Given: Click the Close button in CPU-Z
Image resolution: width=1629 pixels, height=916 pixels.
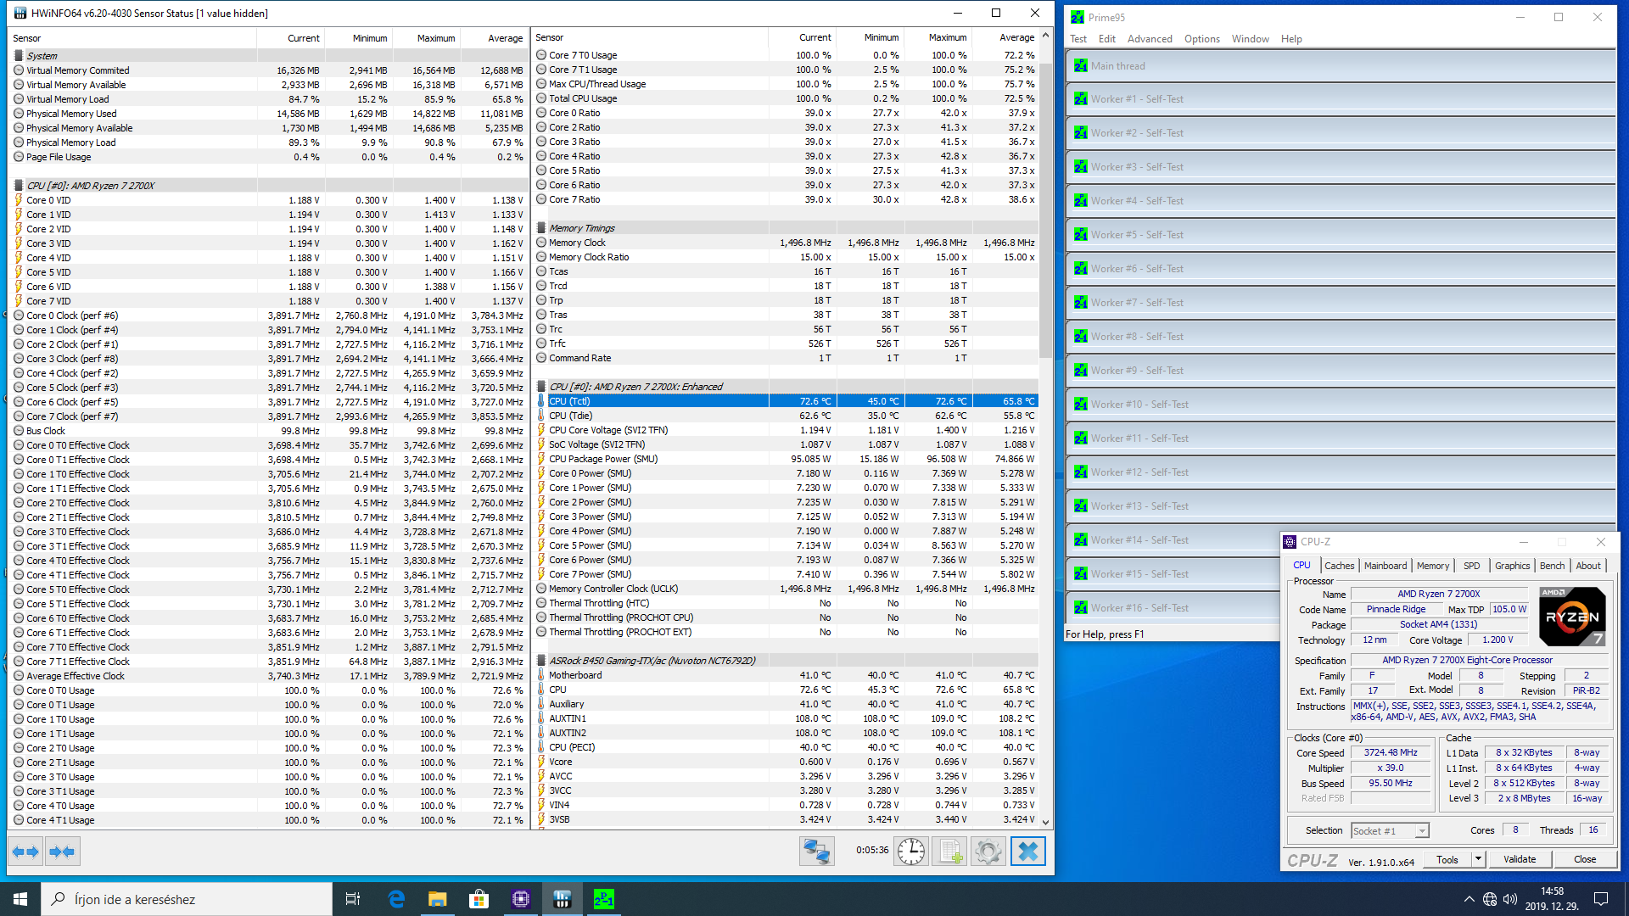Looking at the screenshot, I should (1585, 859).
